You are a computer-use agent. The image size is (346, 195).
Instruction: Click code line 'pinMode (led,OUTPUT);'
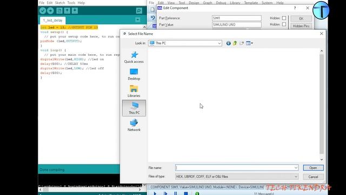(61, 41)
